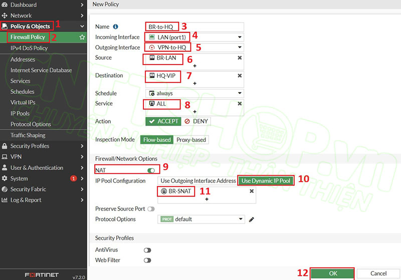The width and height of the screenshot is (401, 280).
Task: Click the info icon next to Name
Action: tap(115, 26)
